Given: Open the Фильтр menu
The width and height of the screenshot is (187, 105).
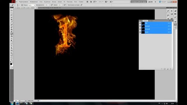Looking at the screenshot, I should click(54, 2).
